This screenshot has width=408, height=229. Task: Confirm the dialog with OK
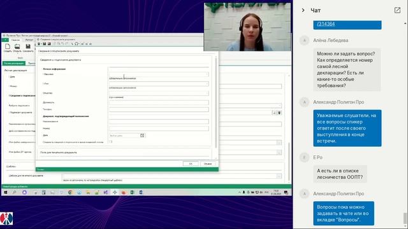pos(191,164)
